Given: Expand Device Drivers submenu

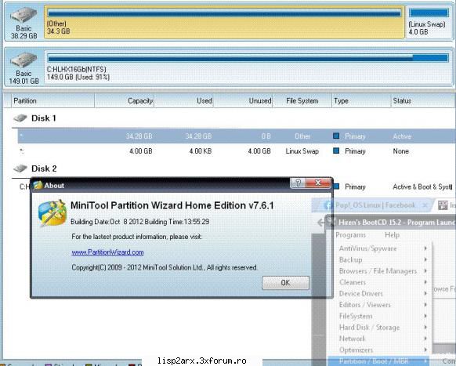Looking at the screenshot, I should pos(379,294).
